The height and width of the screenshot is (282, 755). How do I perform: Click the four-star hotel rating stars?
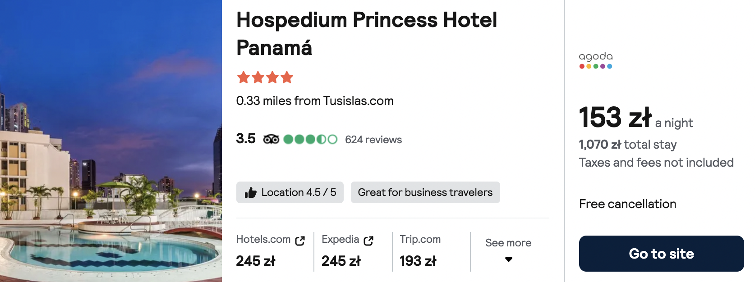265,77
